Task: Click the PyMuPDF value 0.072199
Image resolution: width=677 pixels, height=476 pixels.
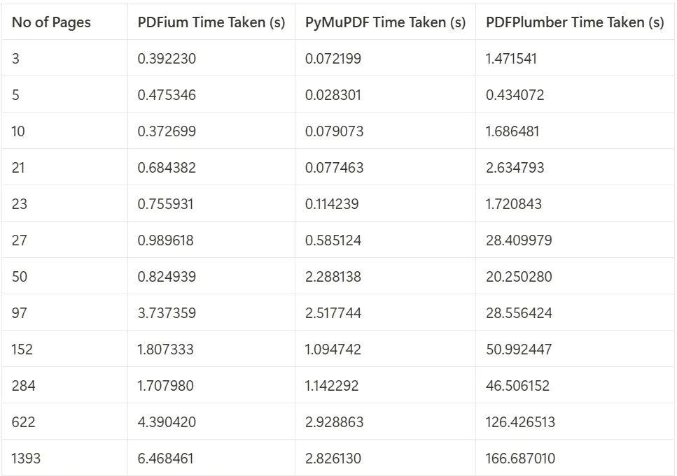Action: click(333, 59)
